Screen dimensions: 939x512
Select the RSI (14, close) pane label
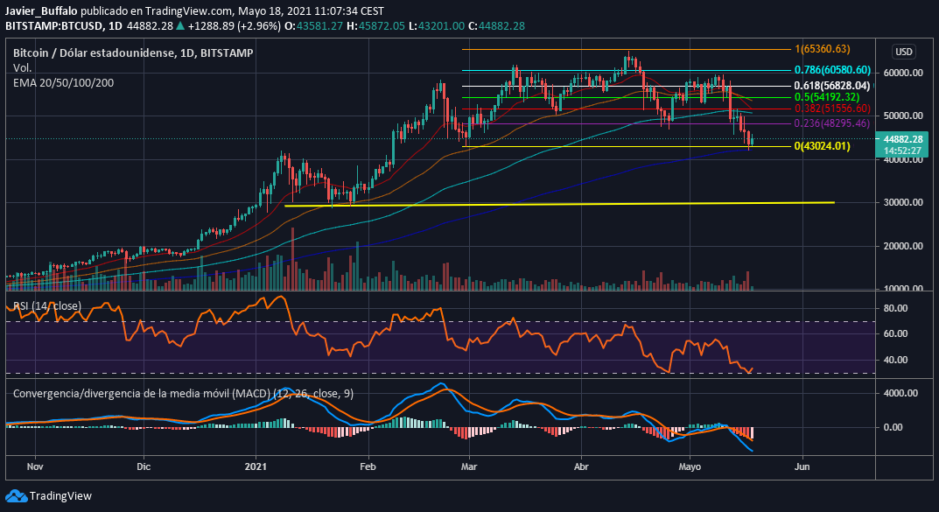click(x=46, y=306)
